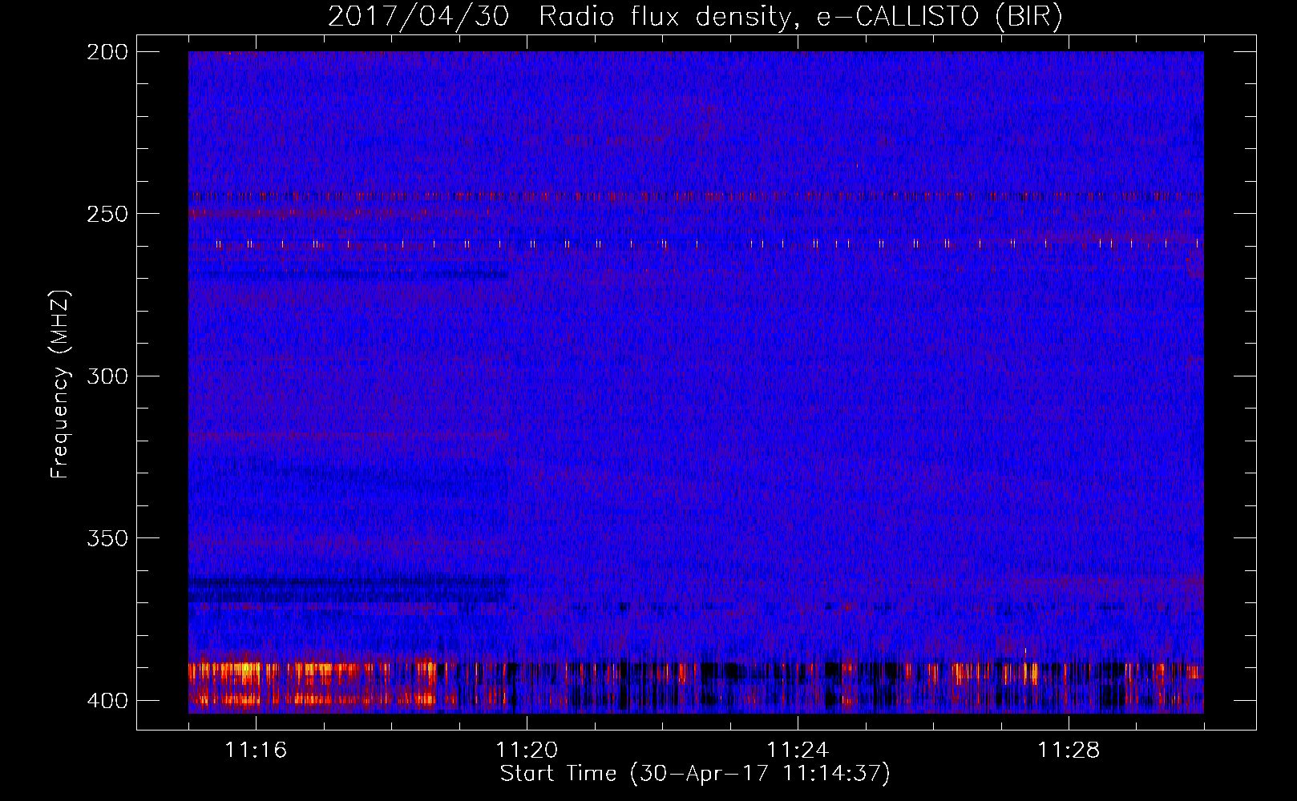
Task: Click the 'Frequency (MHZ)' axis label
Action: [60, 384]
